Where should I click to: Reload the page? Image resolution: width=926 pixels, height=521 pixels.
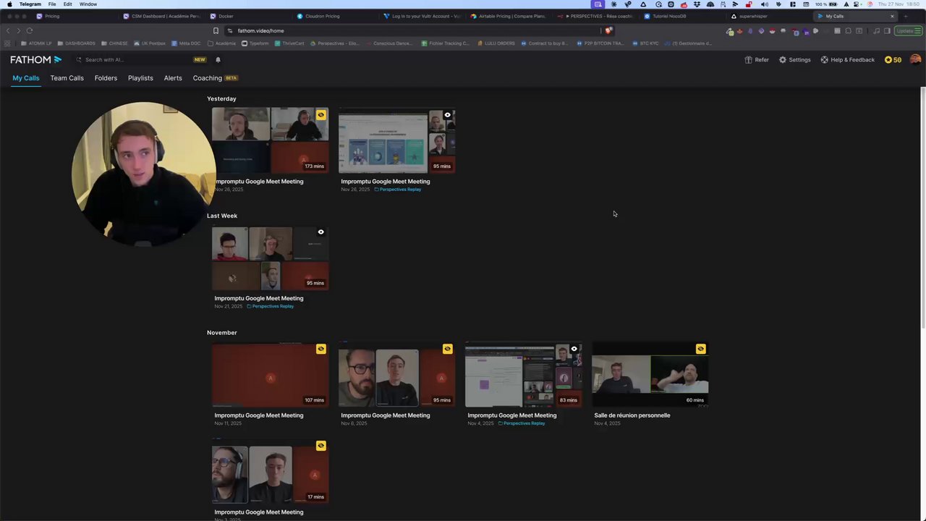(30, 30)
